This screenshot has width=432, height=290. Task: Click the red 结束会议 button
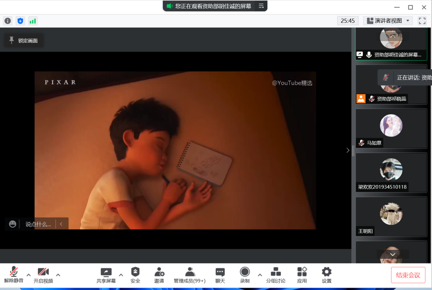pos(408,275)
